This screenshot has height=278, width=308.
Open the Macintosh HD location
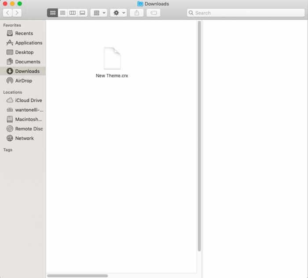click(x=23, y=119)
